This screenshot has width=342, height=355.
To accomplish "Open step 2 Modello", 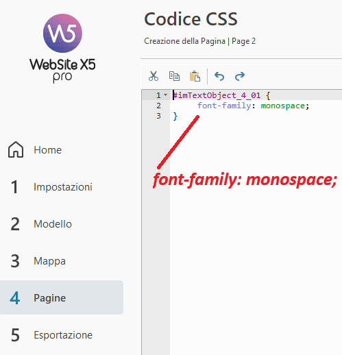I will pyautogui.click(x=41, y=224).
